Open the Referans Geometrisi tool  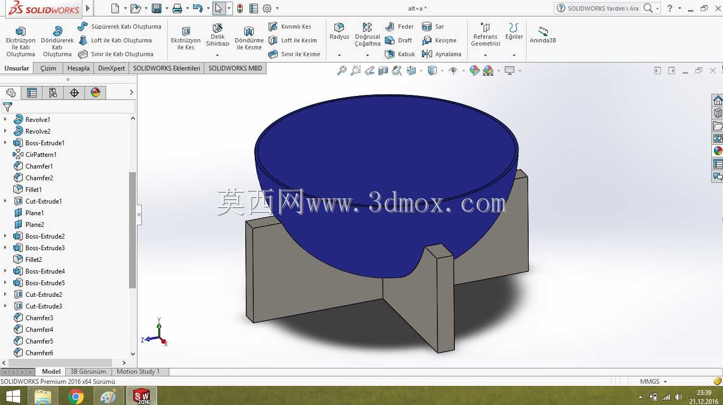[485, 34]
